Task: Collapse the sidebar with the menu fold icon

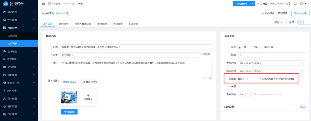Action: tap(43, 4)
